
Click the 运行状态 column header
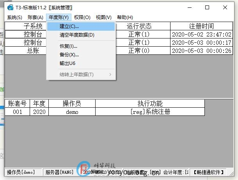pyautogui.click(x=143, y=26)
